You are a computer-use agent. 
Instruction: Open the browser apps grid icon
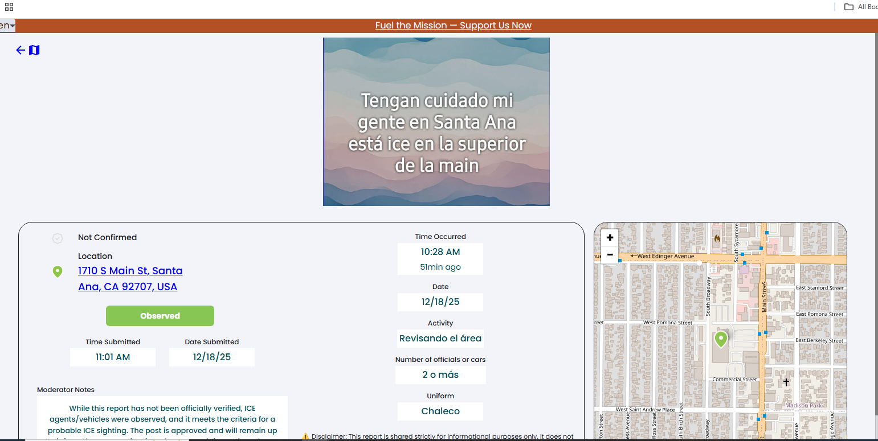(x=9, y=7)
